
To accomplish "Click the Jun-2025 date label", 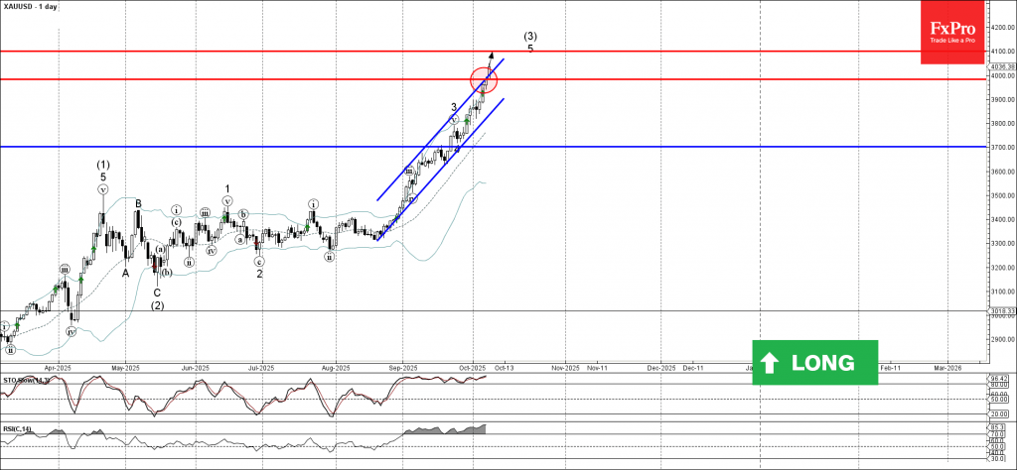I will (x=195, y=368).
